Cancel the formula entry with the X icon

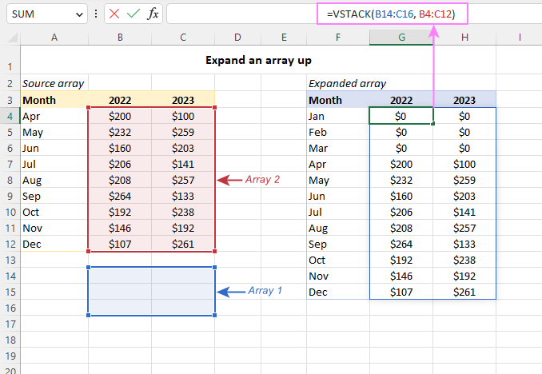[114, 14]
